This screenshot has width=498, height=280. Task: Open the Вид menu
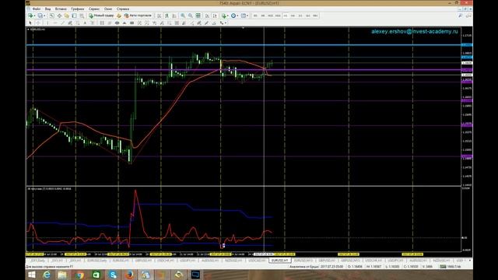[48, 9]
